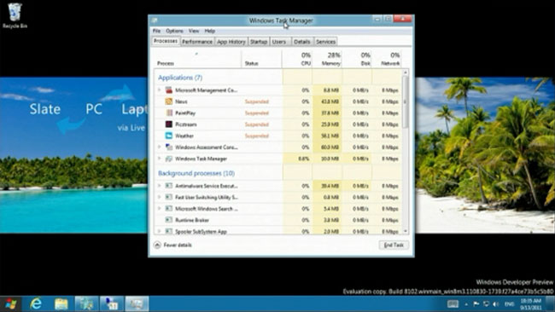Expand the Microsoft Windows Search row

tap(160, 209)
